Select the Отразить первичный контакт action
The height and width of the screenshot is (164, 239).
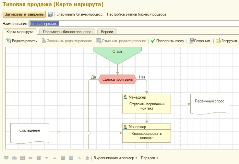(x=147, y=104)
